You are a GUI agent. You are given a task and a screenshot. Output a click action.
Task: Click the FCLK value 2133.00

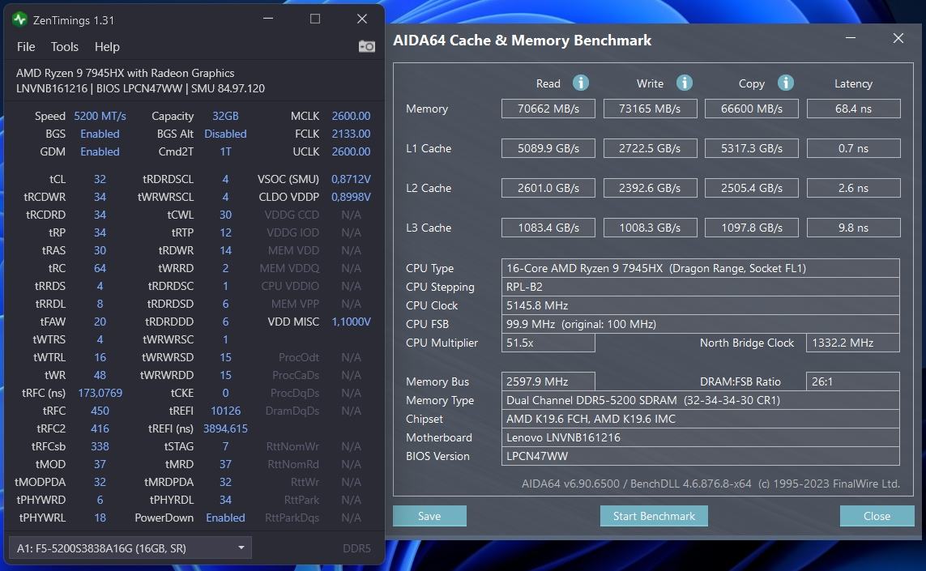351,134
